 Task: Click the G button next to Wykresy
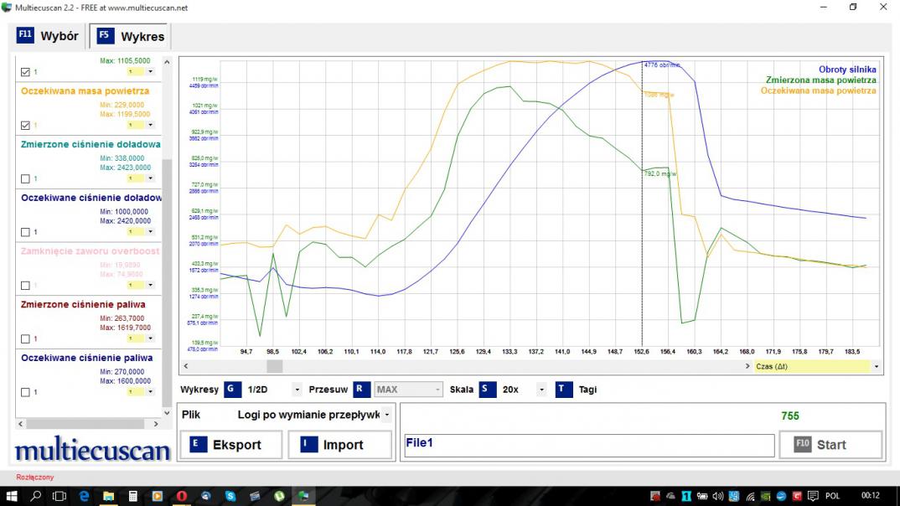pos(231,390)
